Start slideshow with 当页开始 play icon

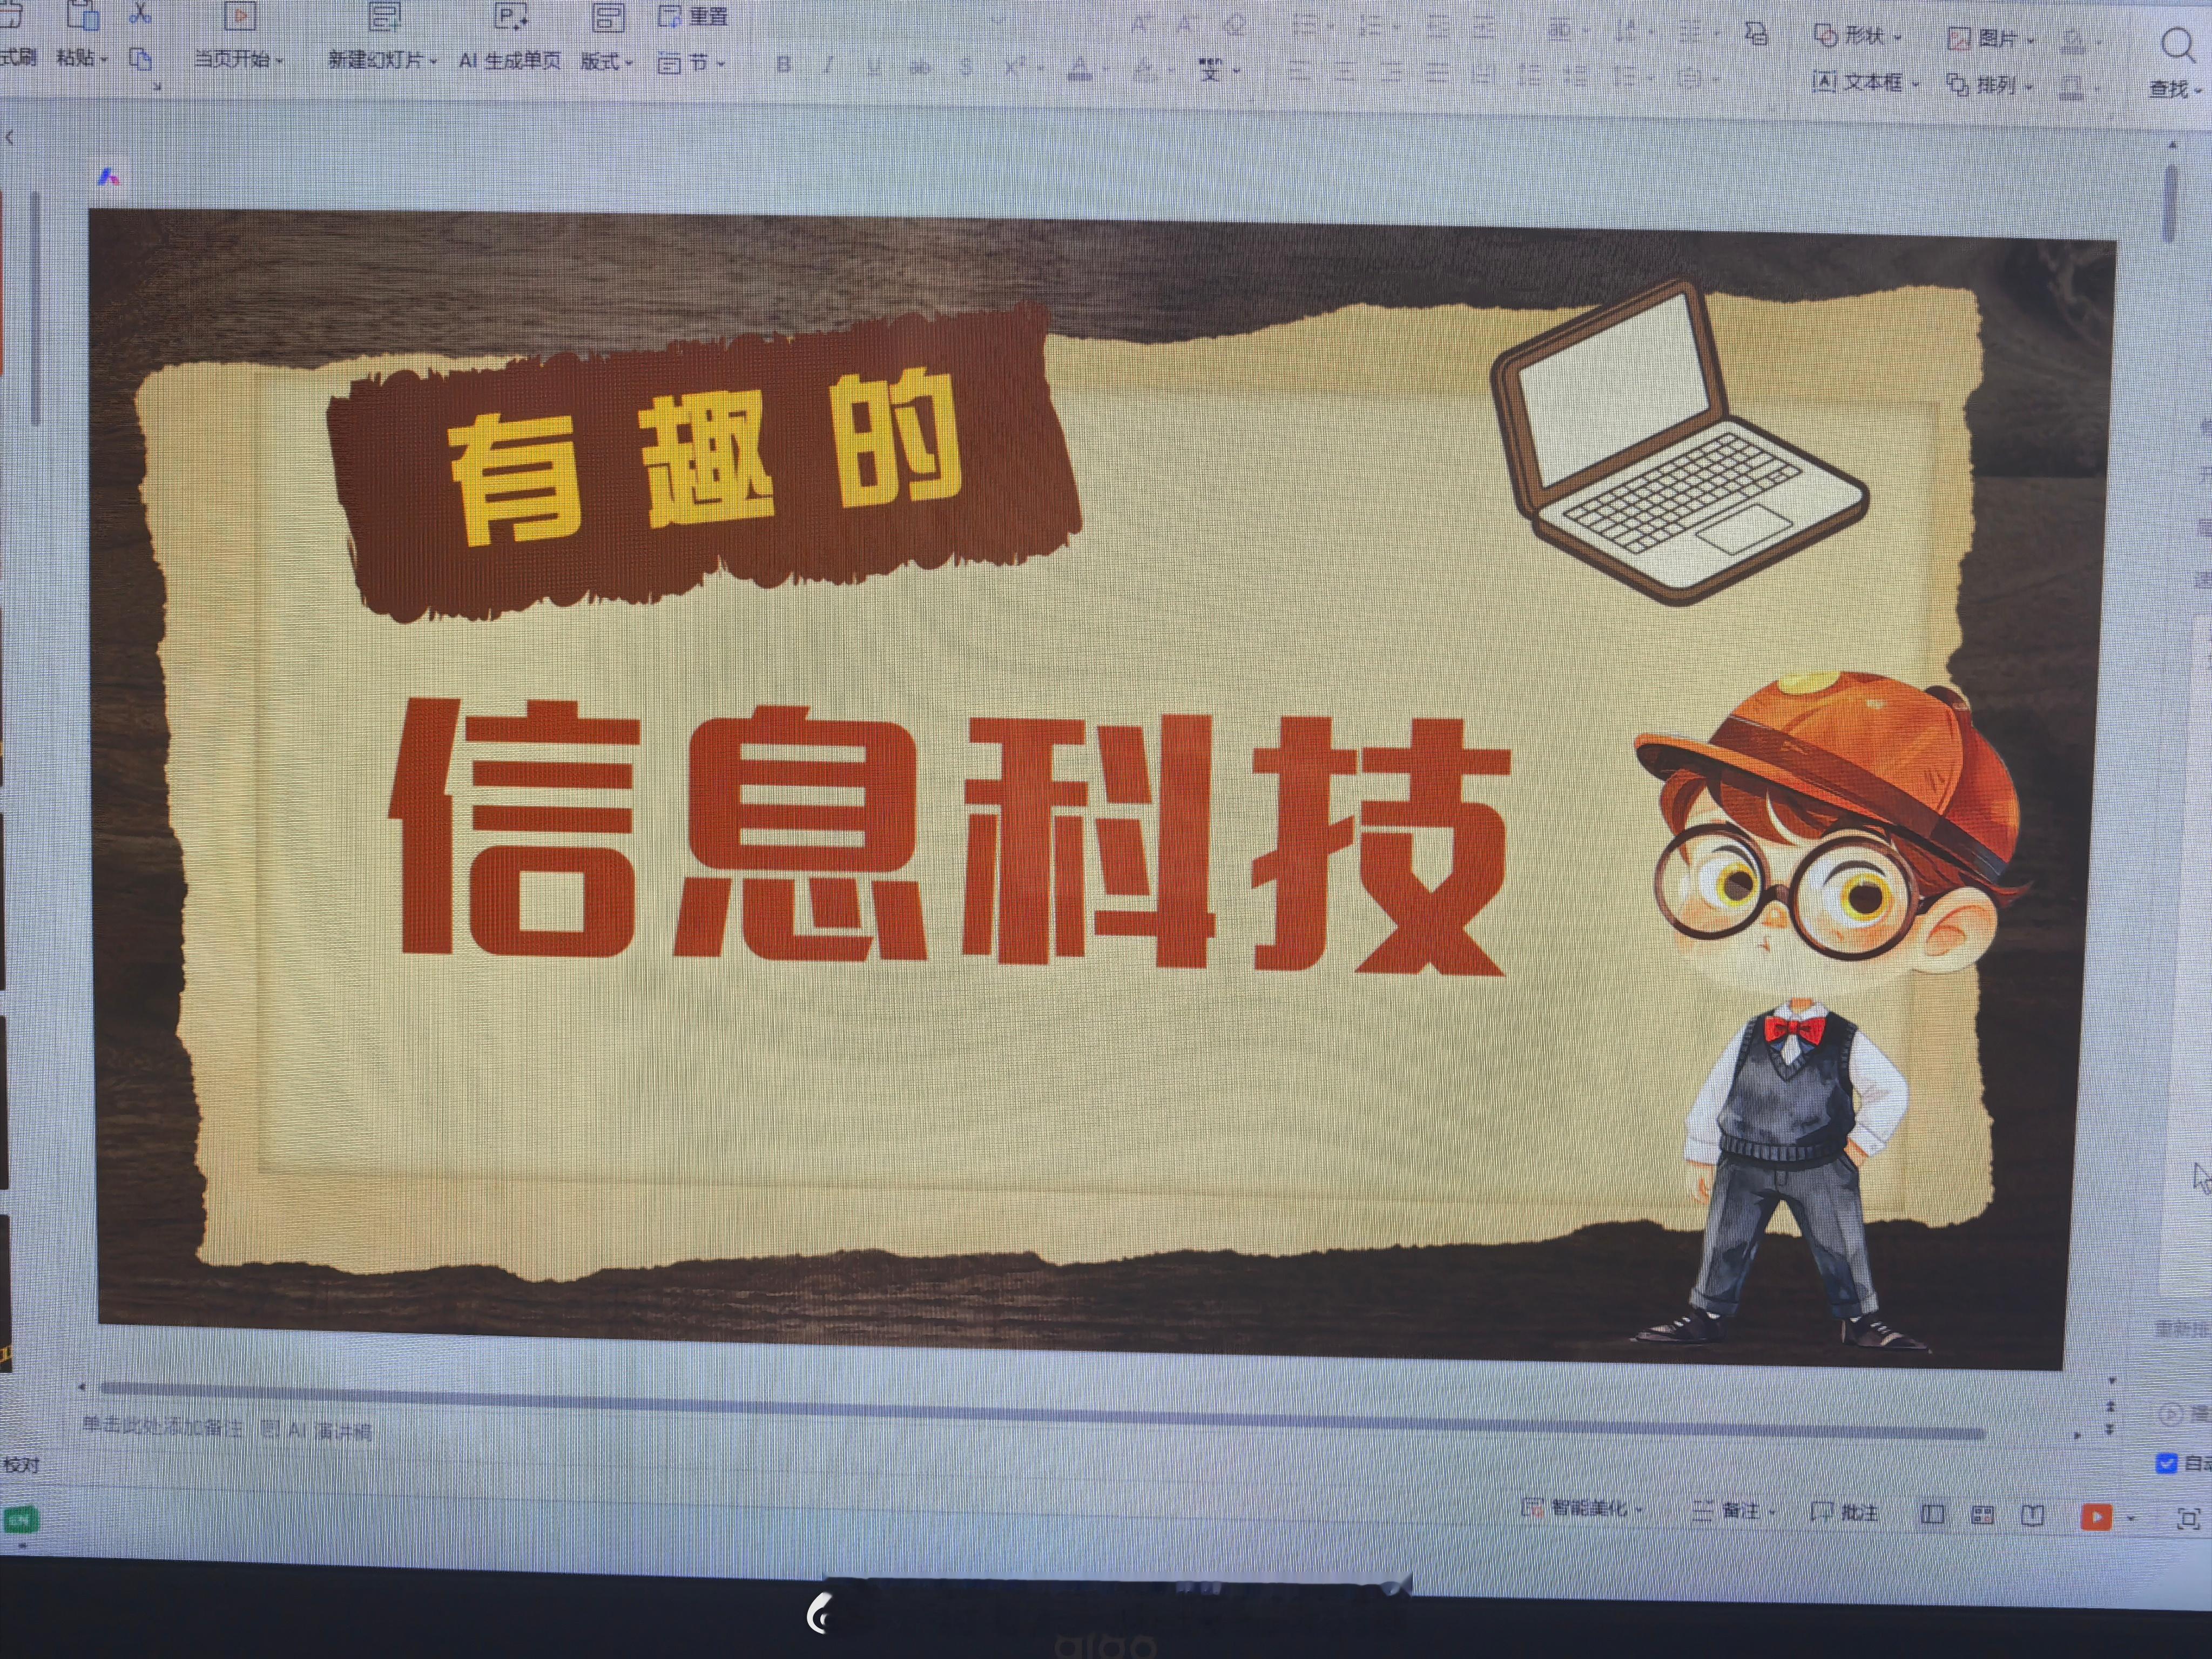click(239, 16)
